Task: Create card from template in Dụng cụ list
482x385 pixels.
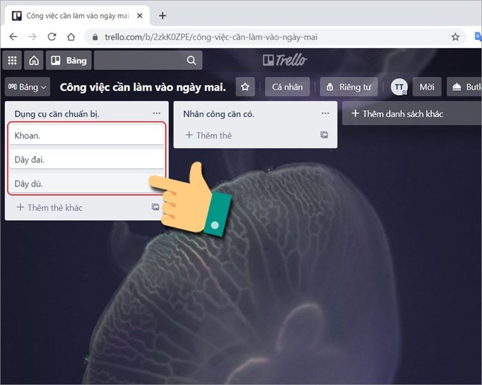Action: pyautogui.click(x=156, y=207)
